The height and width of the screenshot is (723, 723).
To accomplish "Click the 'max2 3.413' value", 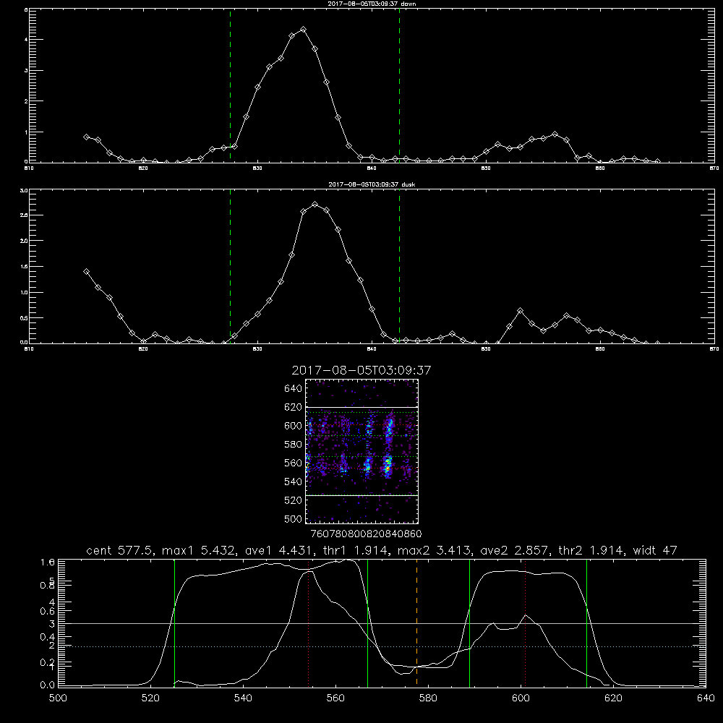I will click(x=434, y=550).
